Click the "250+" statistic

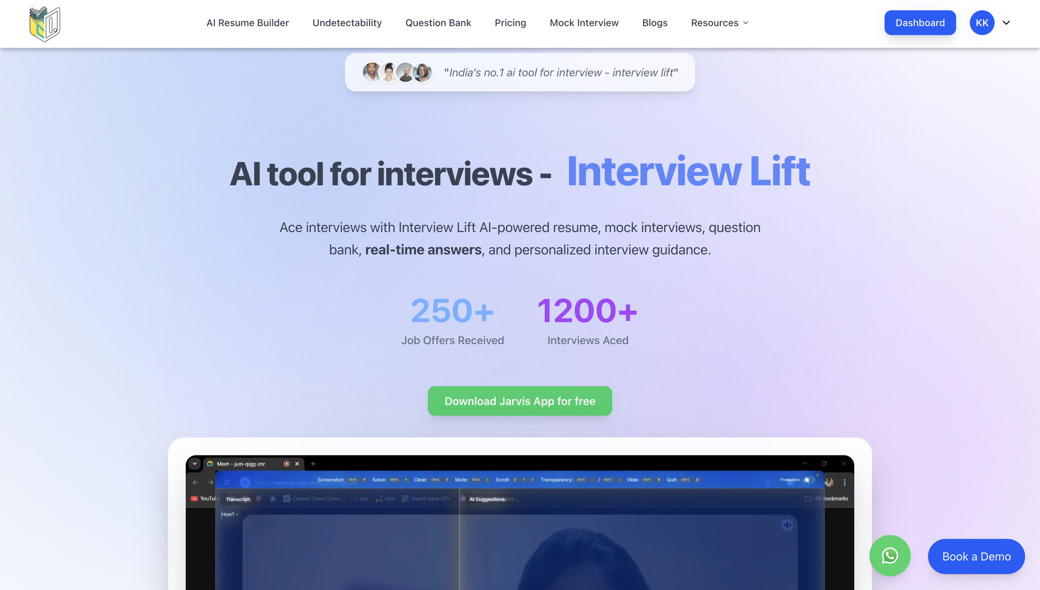click(452, 311)
